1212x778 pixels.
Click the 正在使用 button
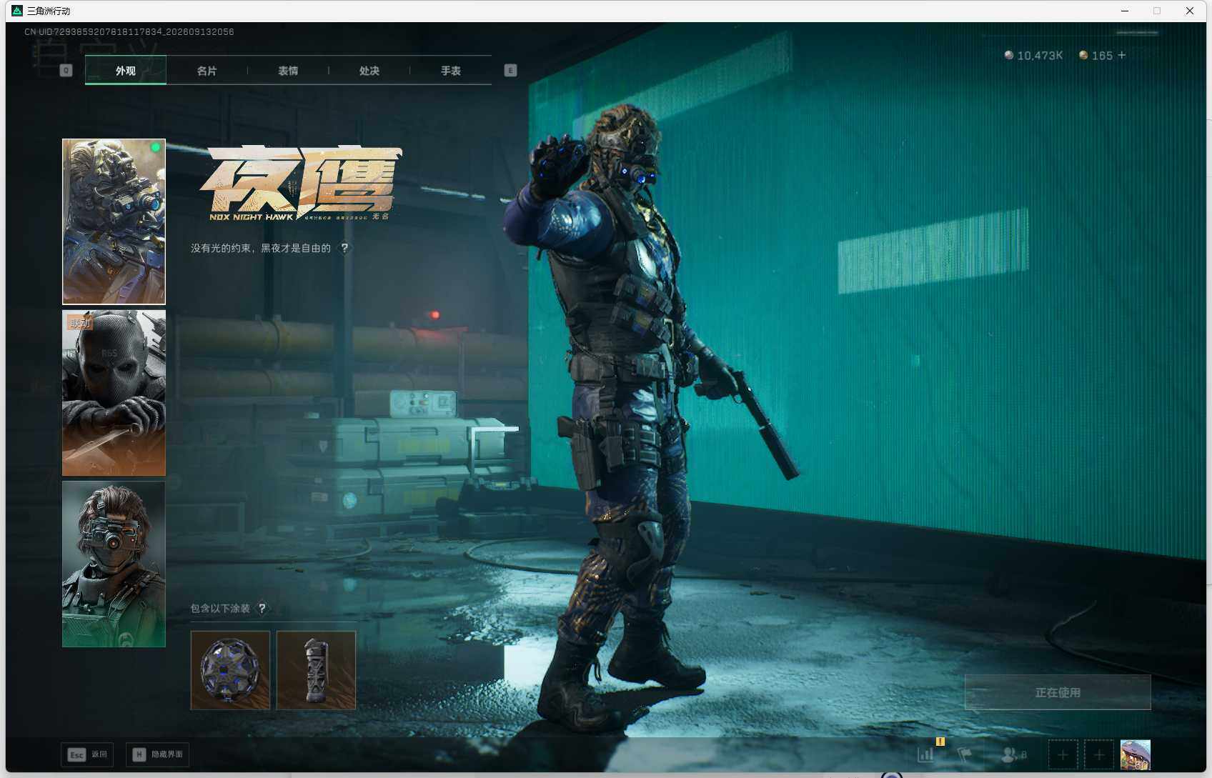tap(1058, 692)
